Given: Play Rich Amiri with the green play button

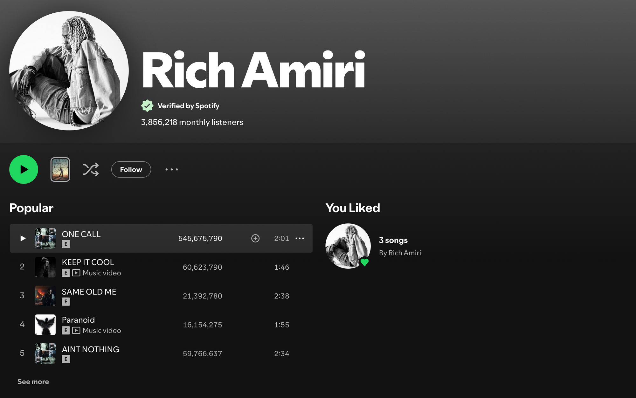Looking at the screenshot, I should click(24, 169).
